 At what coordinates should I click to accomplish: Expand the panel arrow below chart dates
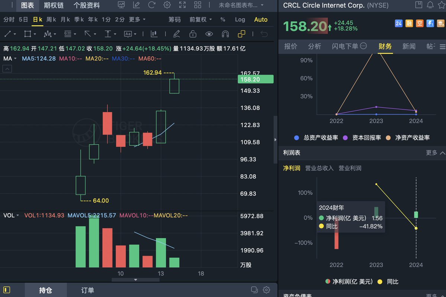[x=135, y=280]
